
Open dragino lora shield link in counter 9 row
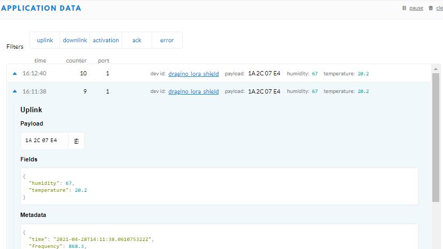[193, 91]
